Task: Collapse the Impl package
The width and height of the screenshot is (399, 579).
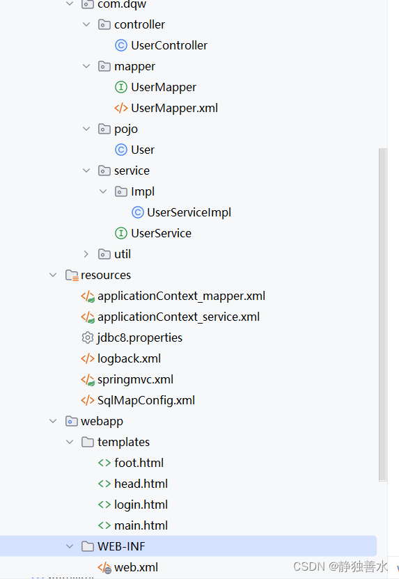Action: (x=103, y=191)
